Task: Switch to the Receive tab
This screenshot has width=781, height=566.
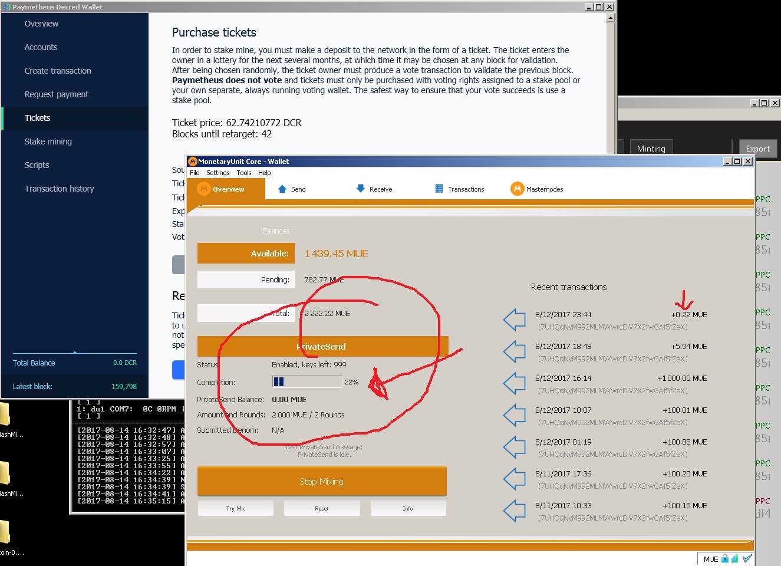Action: pos(374,189)
